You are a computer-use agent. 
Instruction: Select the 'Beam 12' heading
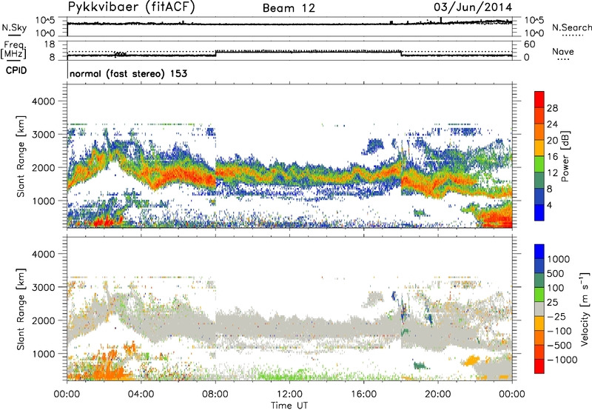[x=289, y=8]
